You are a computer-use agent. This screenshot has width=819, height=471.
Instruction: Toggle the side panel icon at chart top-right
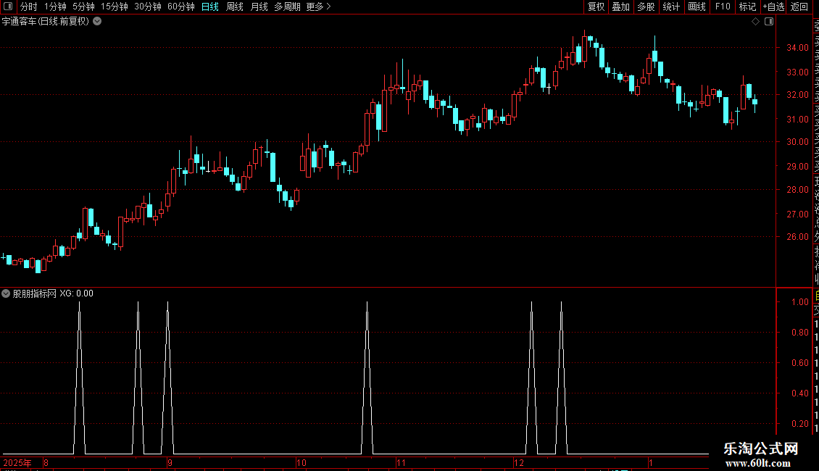pyautogui.click(x=769, y=22)
